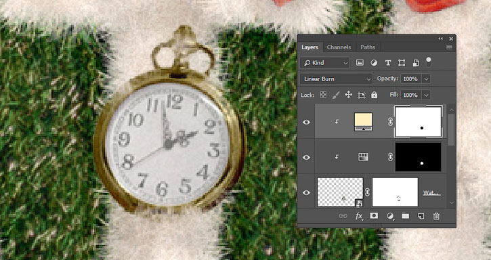Hide the solid color fill layer
This screenshot has height=260, width=491.
click(307, 122)
